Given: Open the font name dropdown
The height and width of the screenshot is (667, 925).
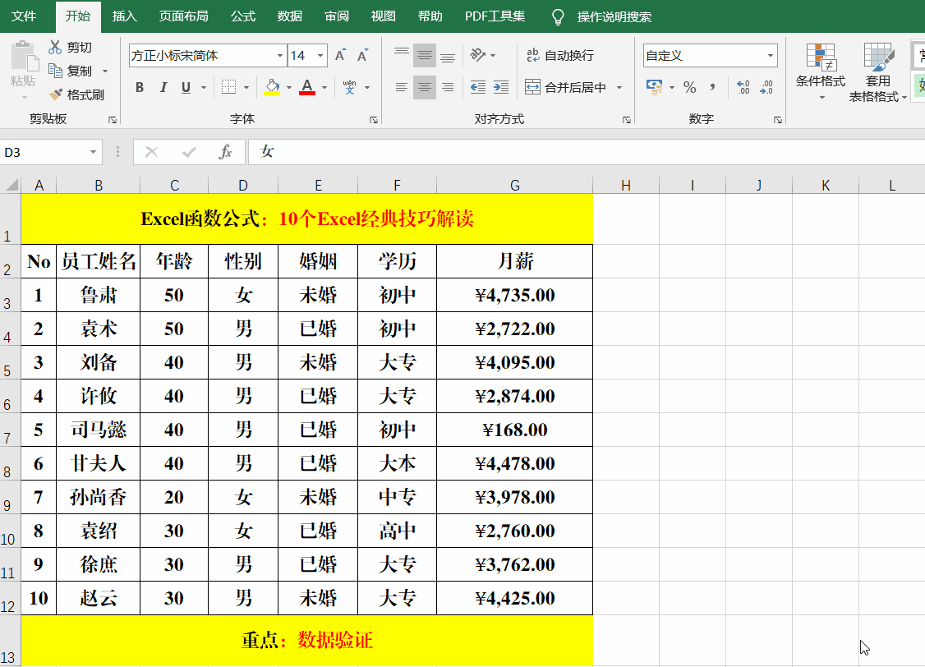Looking at the screenshot, I should tap(279, 55).
